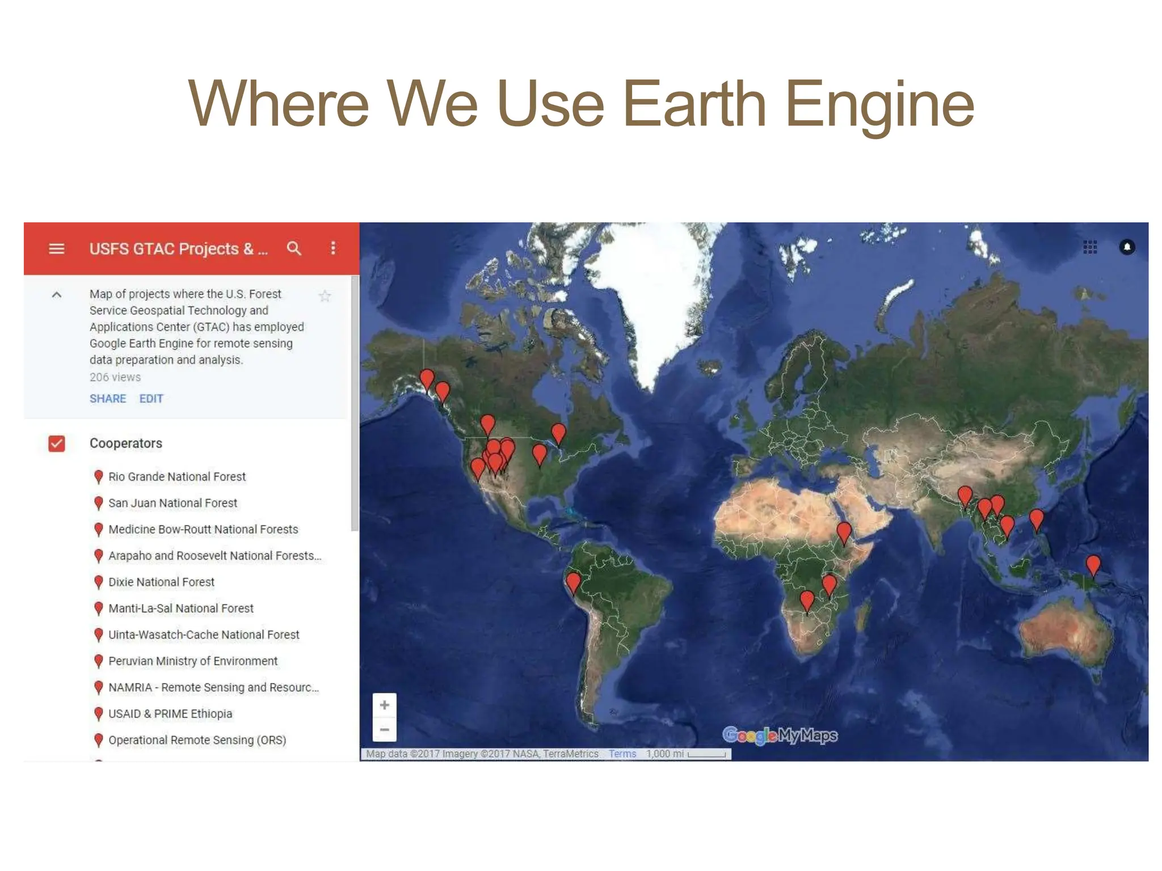Click the EDIT link
This screenshot has height=871, width=1162.
click(151, 399)
